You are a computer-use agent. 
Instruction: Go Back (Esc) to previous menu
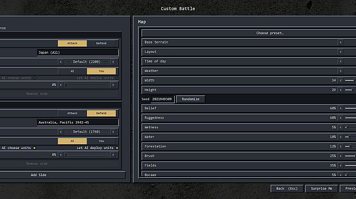(x=287, y=189)
